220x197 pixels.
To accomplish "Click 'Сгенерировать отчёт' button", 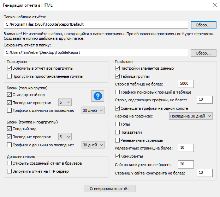I will (109, 188).
